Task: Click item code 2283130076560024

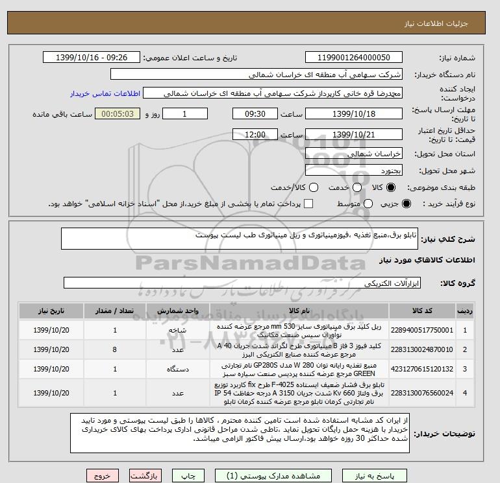Action: click(422, 394)
